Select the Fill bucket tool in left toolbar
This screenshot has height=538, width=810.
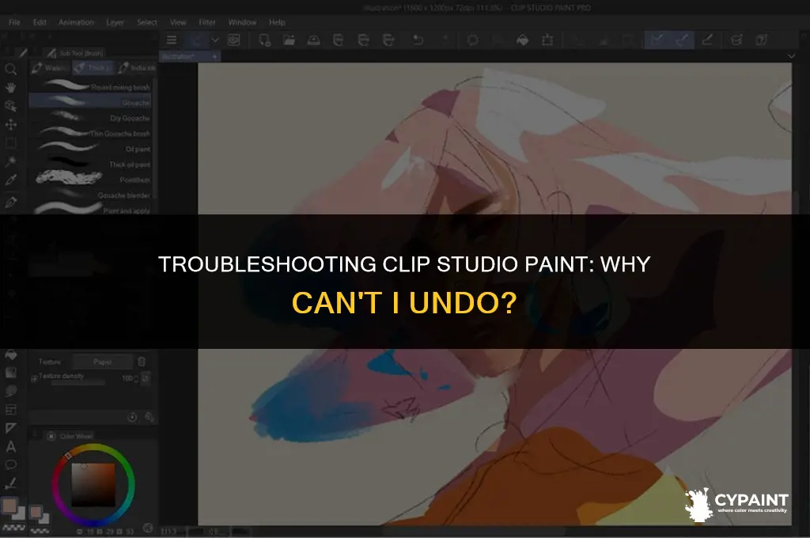pyautogui.click(x=10, y=355)
